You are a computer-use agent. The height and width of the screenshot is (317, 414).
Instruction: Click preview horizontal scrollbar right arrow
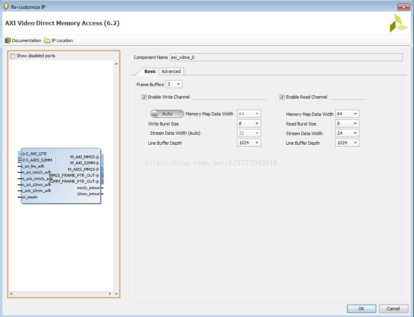click(110, 294)
